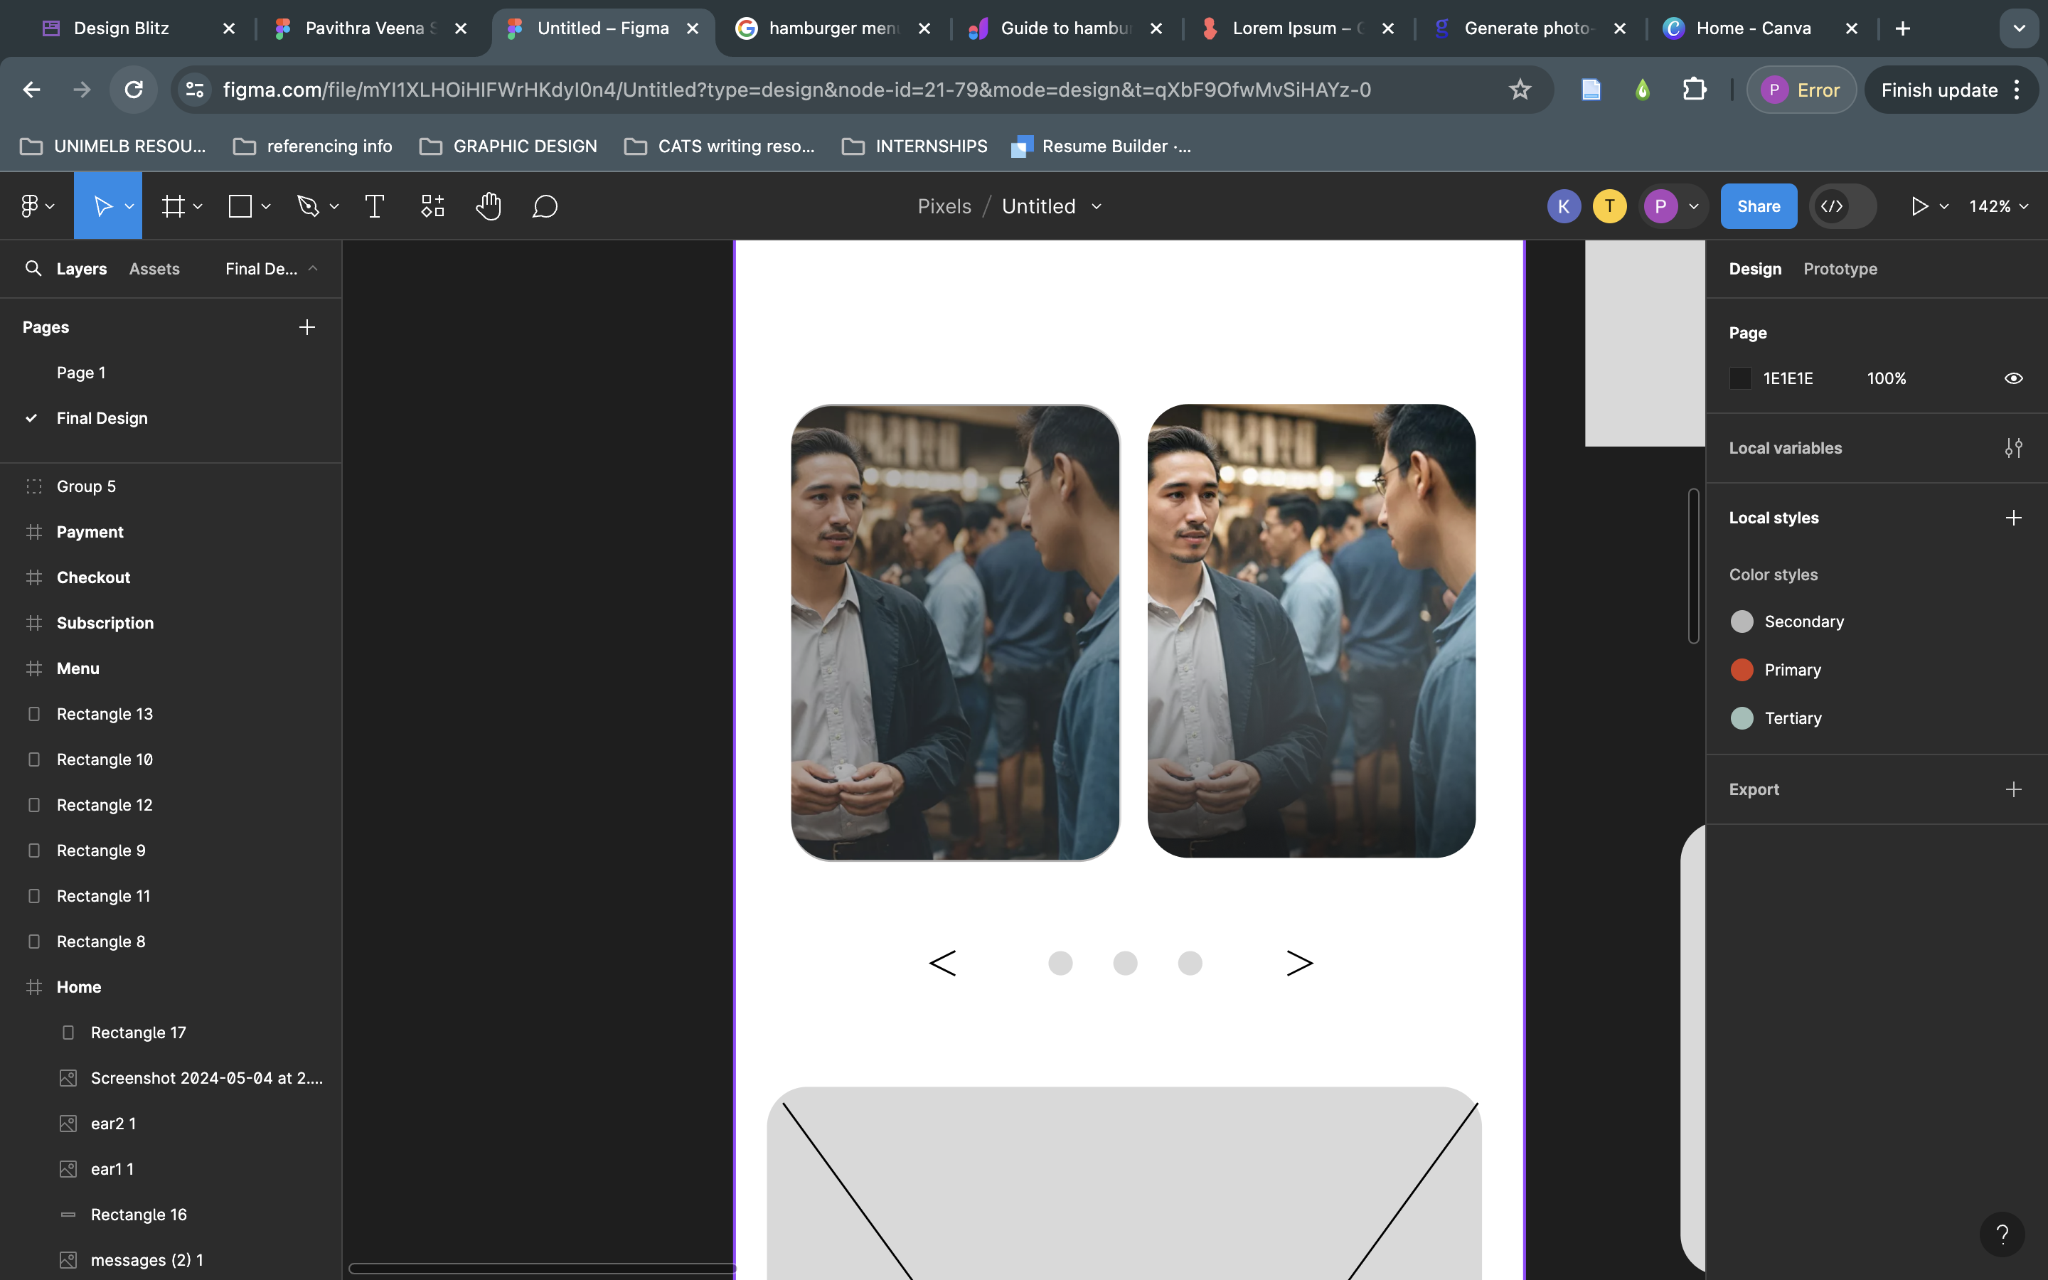Select the Frame tool
Screen dimensions: 2048x1280
pyautogui.click(x=174, y=206)
